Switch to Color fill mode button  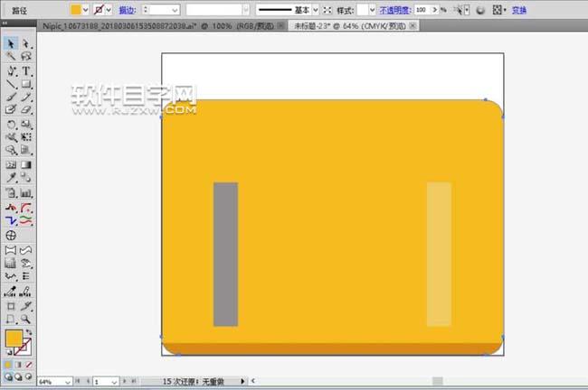[x=7, y=365]
